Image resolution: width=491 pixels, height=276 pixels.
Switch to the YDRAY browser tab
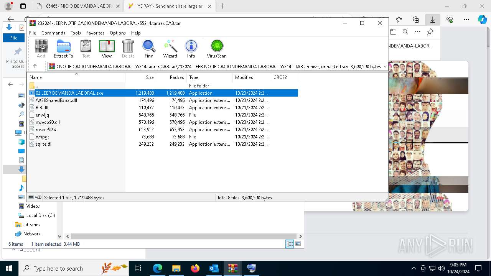coord(169,6)
